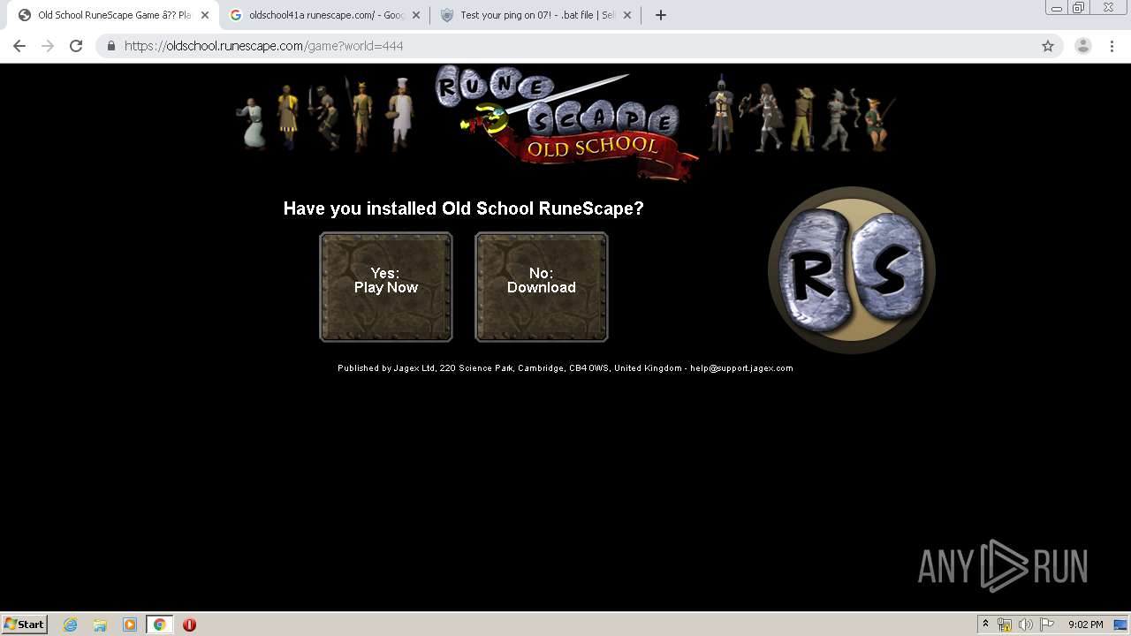Click the volume speaker tray icon

[1025, 625]
